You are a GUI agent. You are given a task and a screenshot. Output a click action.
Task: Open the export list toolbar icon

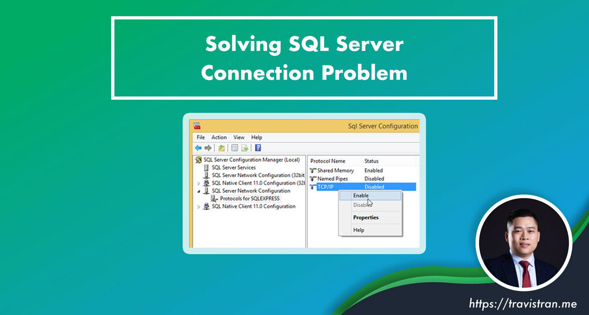(244, 147)
